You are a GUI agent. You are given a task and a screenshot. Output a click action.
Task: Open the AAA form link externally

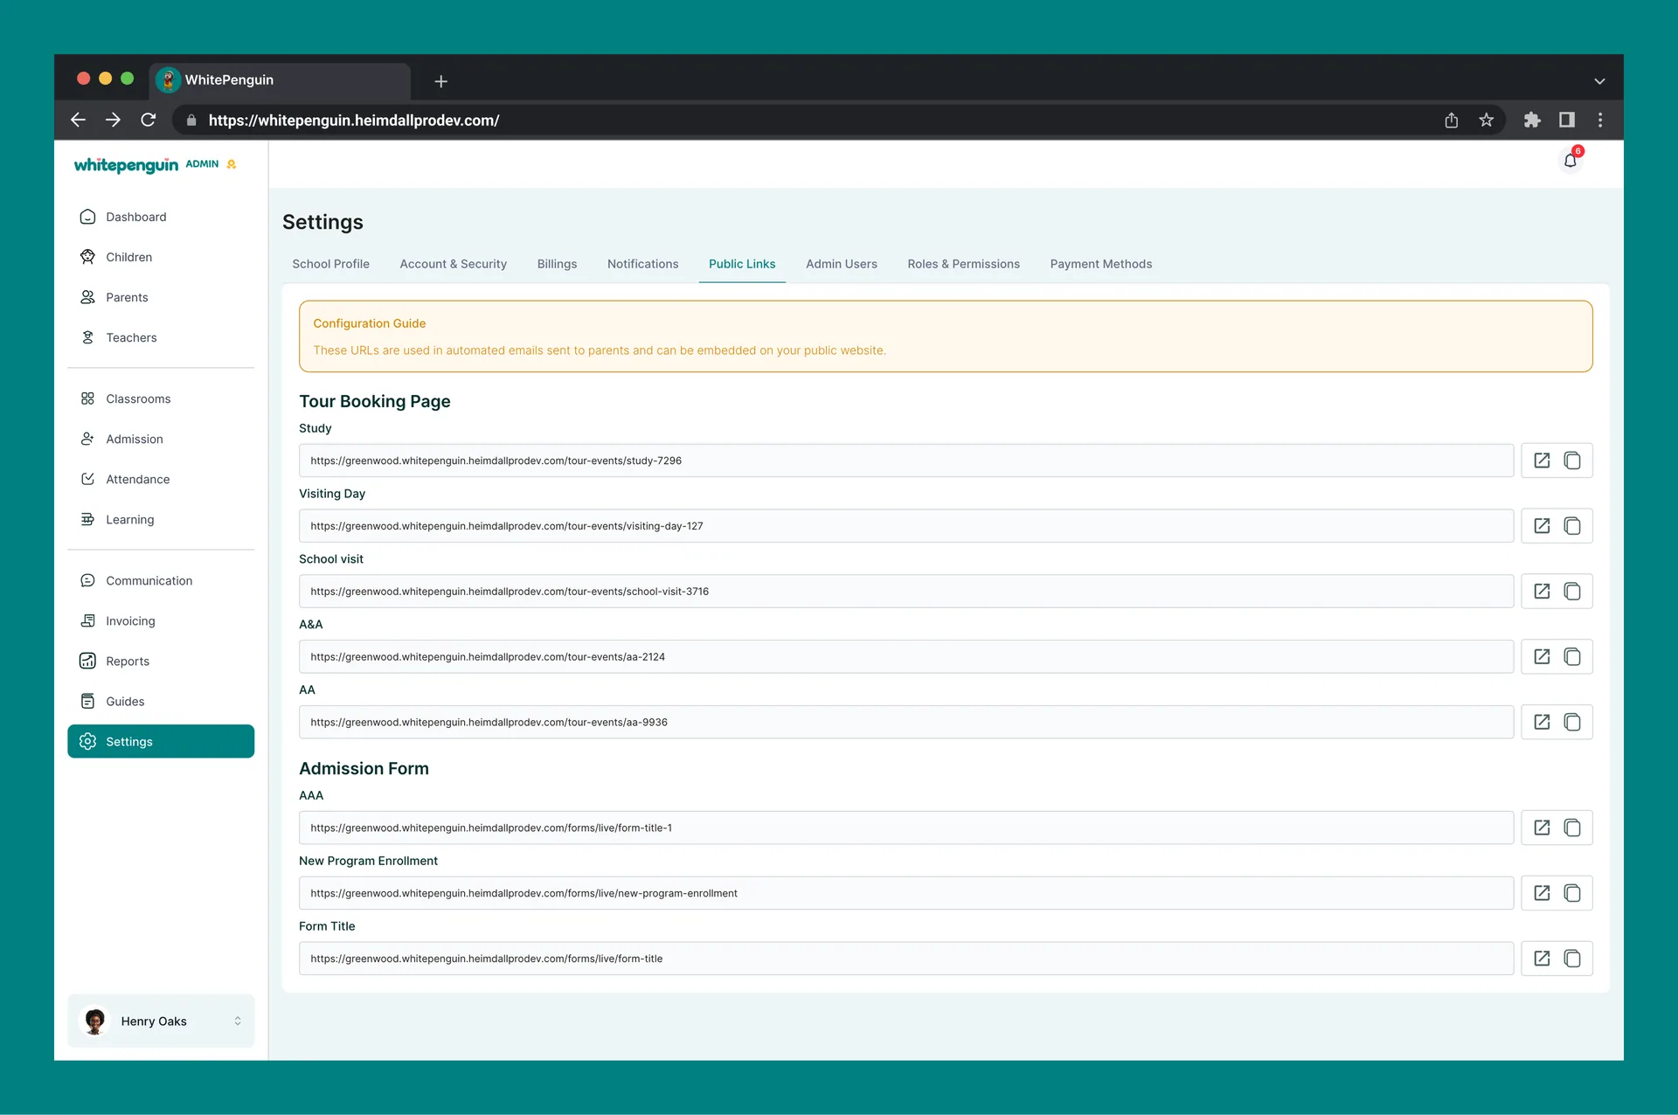point(1542,828)
